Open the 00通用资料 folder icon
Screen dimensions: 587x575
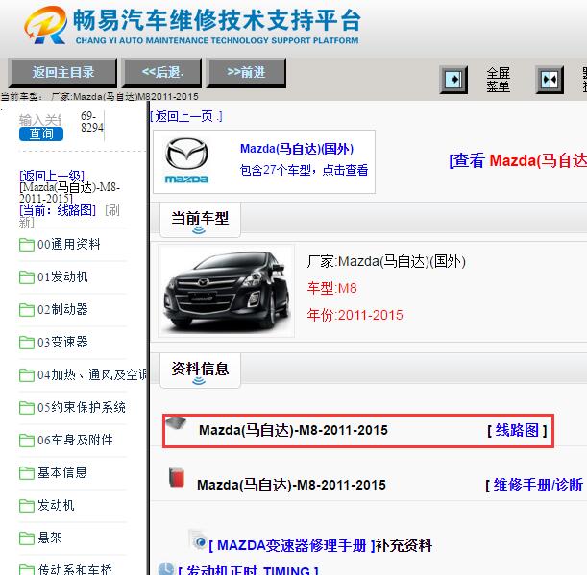point(27,245)
